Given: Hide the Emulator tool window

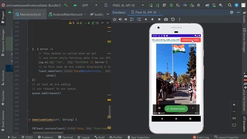Looking at the screenshot, I should pos(238,12).
